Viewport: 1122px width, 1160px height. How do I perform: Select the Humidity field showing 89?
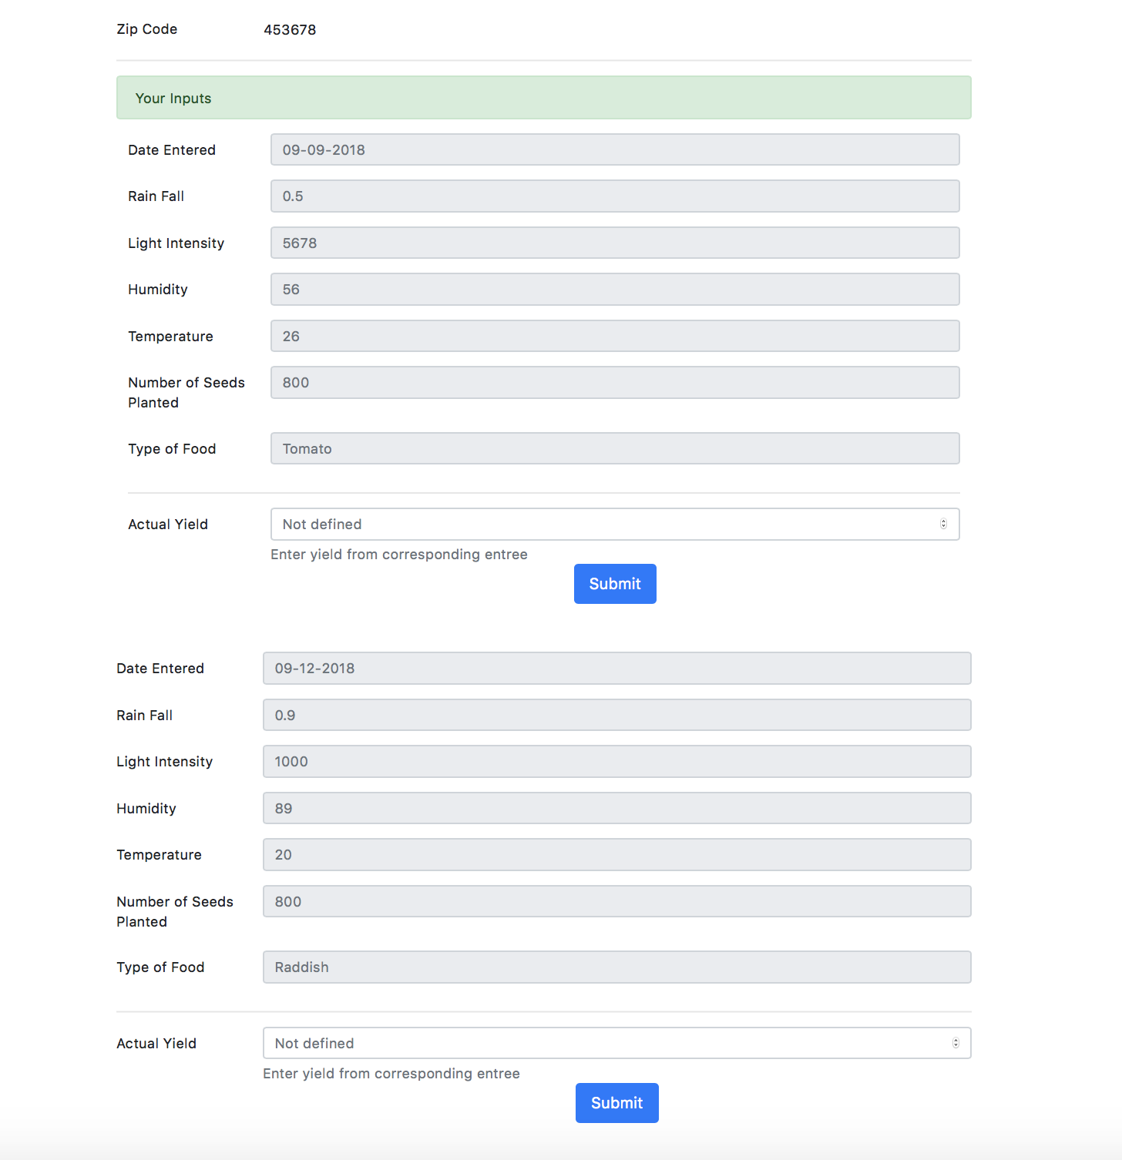pyautogui.click(x=616, y=808)
